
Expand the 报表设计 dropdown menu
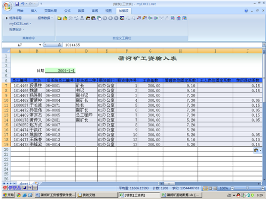click(x=17, y=29)
